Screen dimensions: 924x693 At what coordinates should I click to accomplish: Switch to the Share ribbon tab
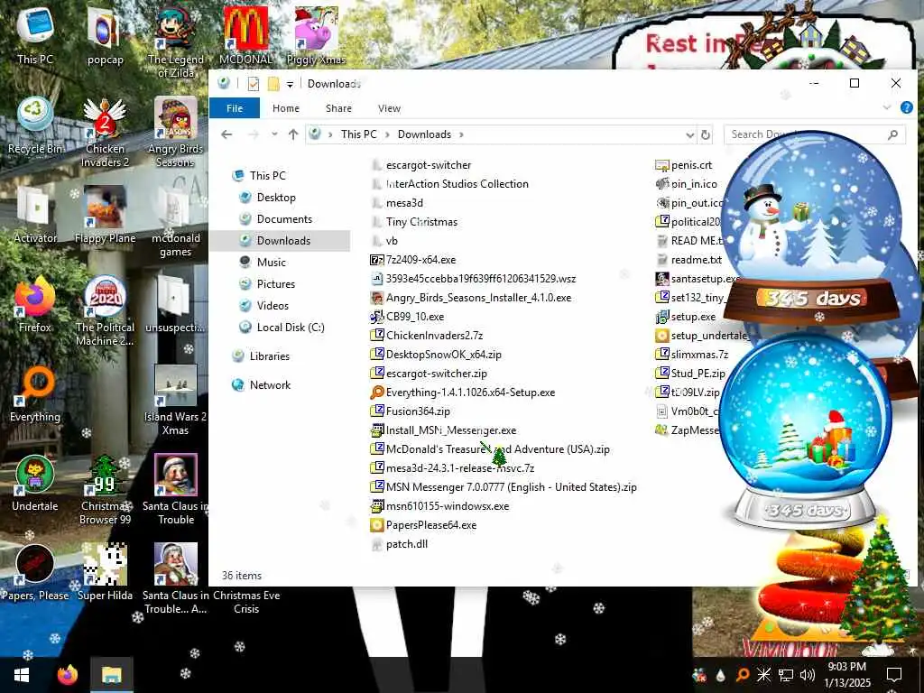coord(339,108)
